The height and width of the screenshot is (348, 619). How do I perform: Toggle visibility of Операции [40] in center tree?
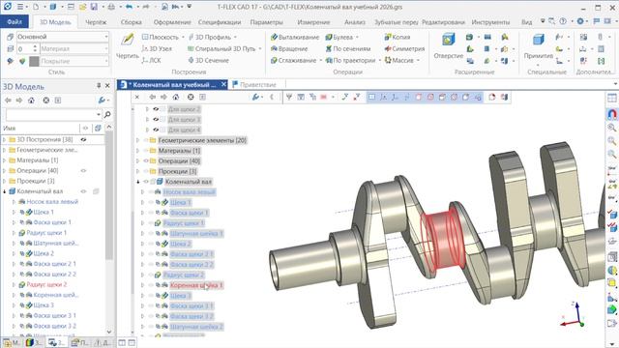click(146, 161)
